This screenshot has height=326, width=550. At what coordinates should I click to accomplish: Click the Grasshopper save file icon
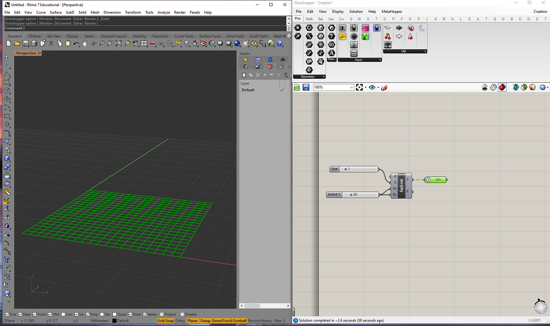click(306, 88)
